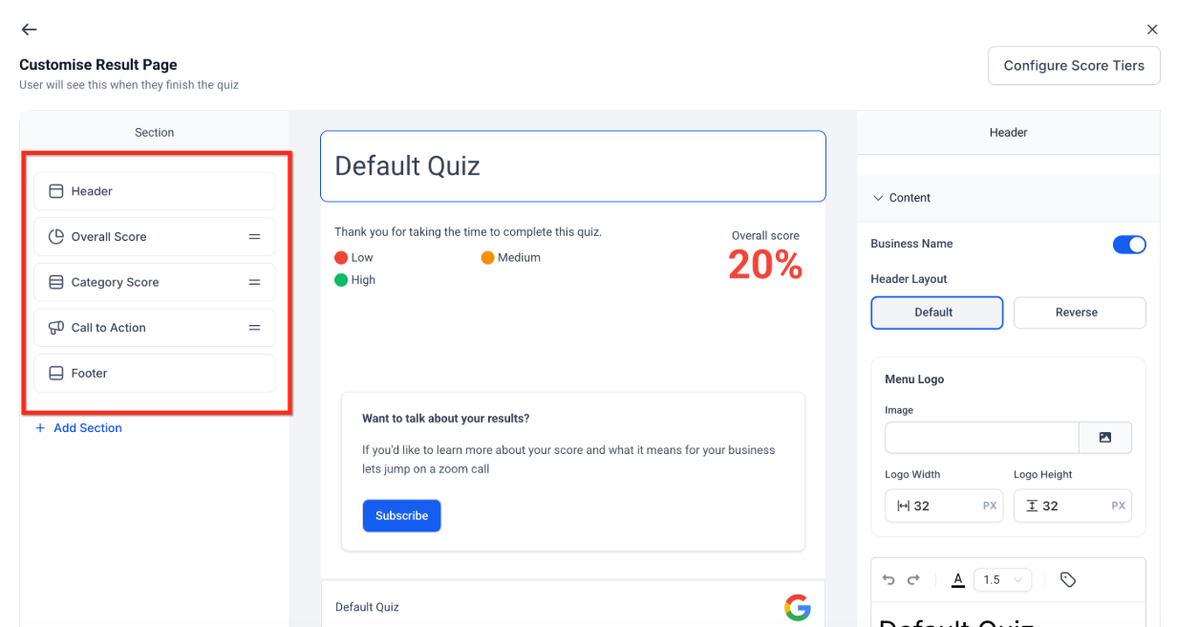Viewport: 1177px width, 627px height.
Task: Click the Logo Width input field
Action: [943, 506]
